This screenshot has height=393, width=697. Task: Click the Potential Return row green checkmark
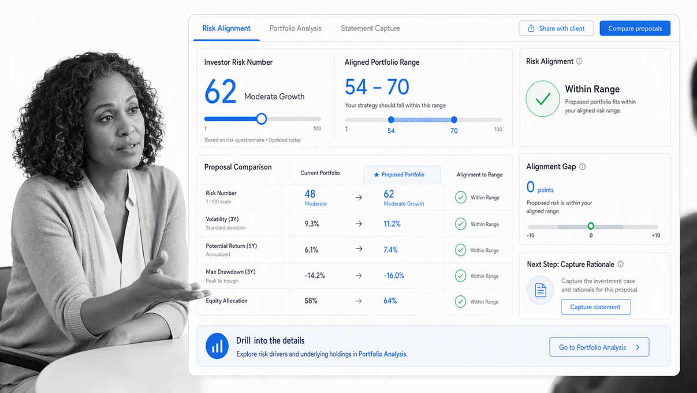pos(460,250)
